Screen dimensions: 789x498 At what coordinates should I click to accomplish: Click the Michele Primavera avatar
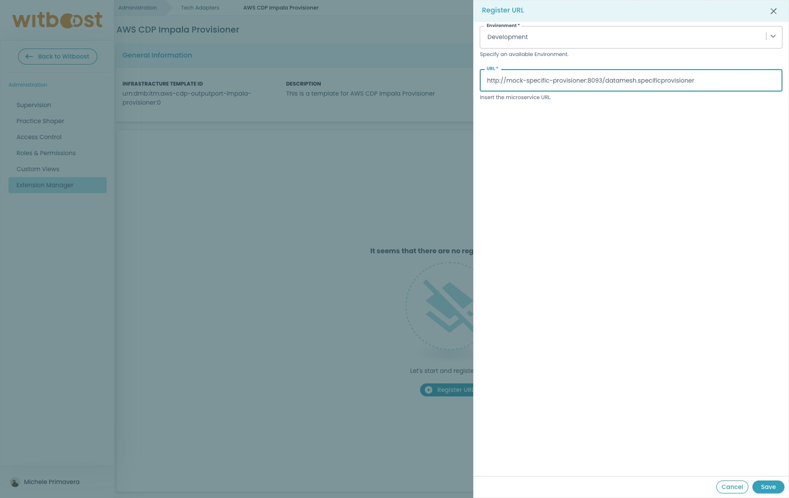coord(15,482)
